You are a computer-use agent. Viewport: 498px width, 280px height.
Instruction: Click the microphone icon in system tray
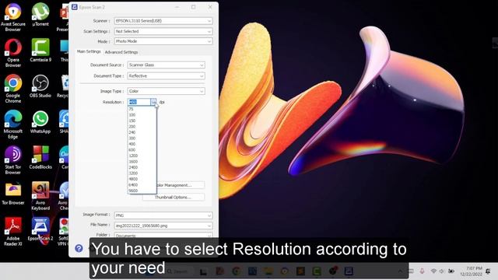tap(422, 271)
